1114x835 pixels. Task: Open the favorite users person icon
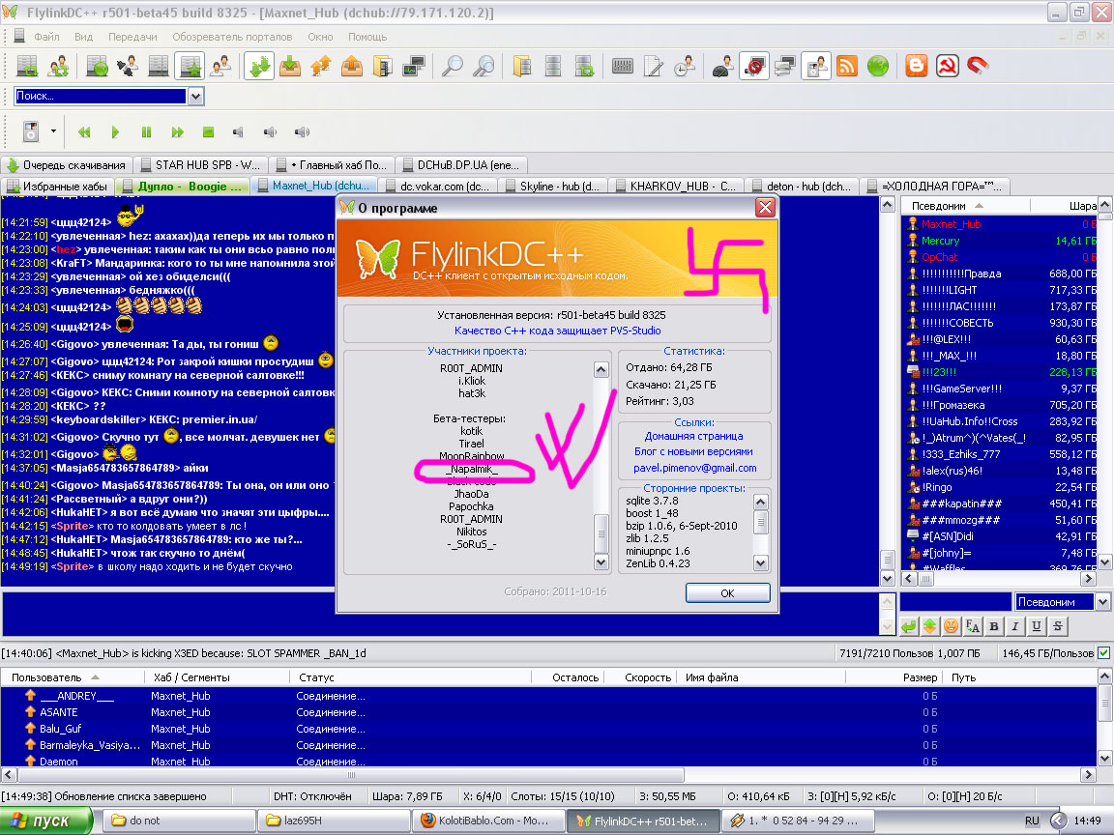[x=220, y=67]
